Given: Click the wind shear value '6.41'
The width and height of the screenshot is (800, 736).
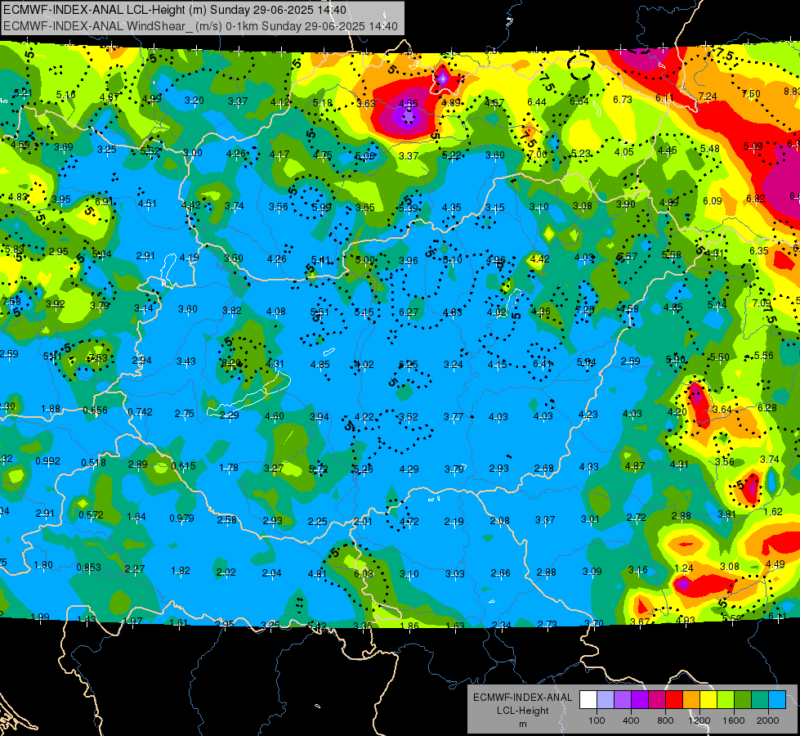Looking at the screenshot, I should pyautogui.click(x=543, y=363).
